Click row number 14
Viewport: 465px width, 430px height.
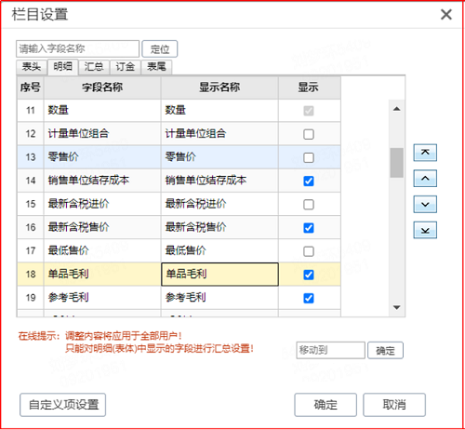[31, 181]
